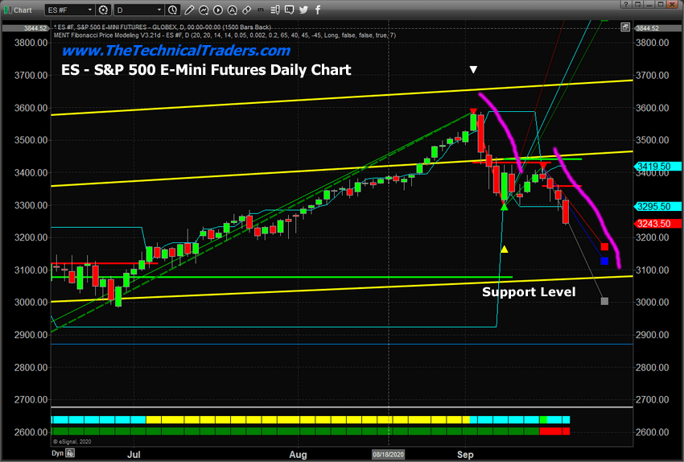The height and width of the screenshot is (462, 684).
Task: Open the help question mark button
Action: (625, 4)
